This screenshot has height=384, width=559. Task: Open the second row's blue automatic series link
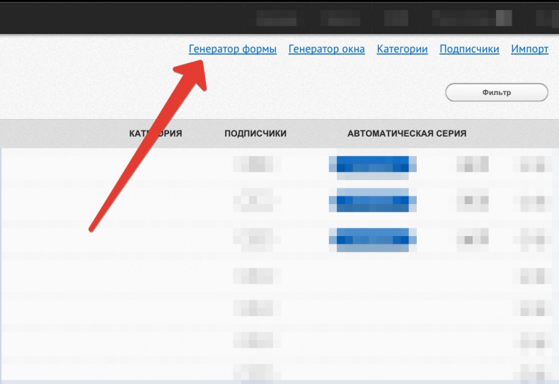pyautogui.click(x=372, y=202)
